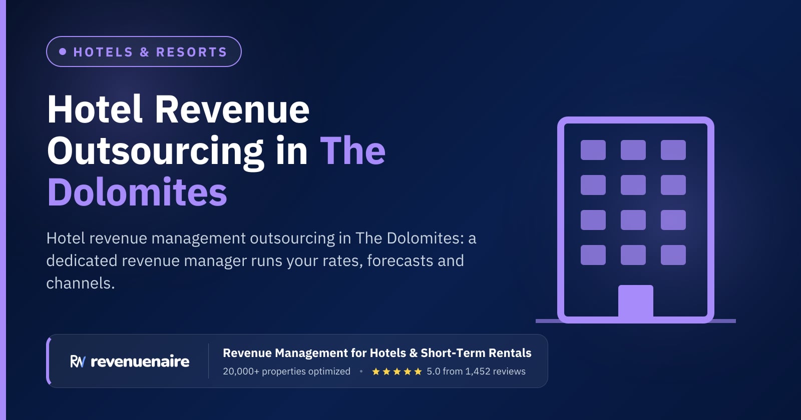Click the revenuenaire RN logo mark
Screen dimensions: 801x420
coord(78,361)
